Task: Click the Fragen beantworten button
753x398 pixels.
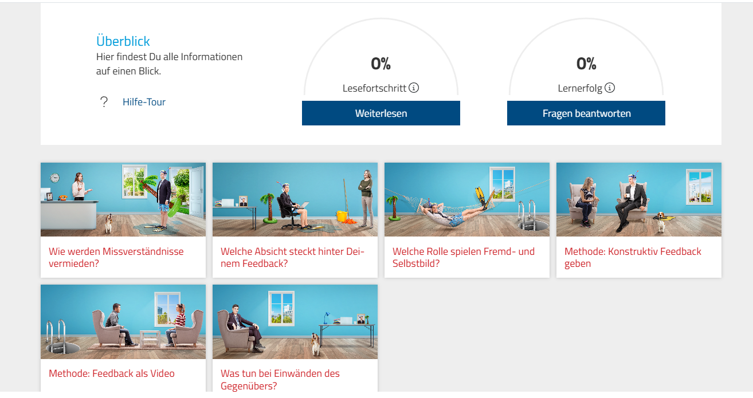Action: click(586, 113)
